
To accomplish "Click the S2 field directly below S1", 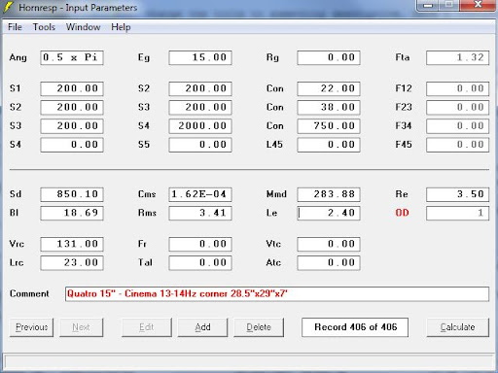I will click(72, 107).
